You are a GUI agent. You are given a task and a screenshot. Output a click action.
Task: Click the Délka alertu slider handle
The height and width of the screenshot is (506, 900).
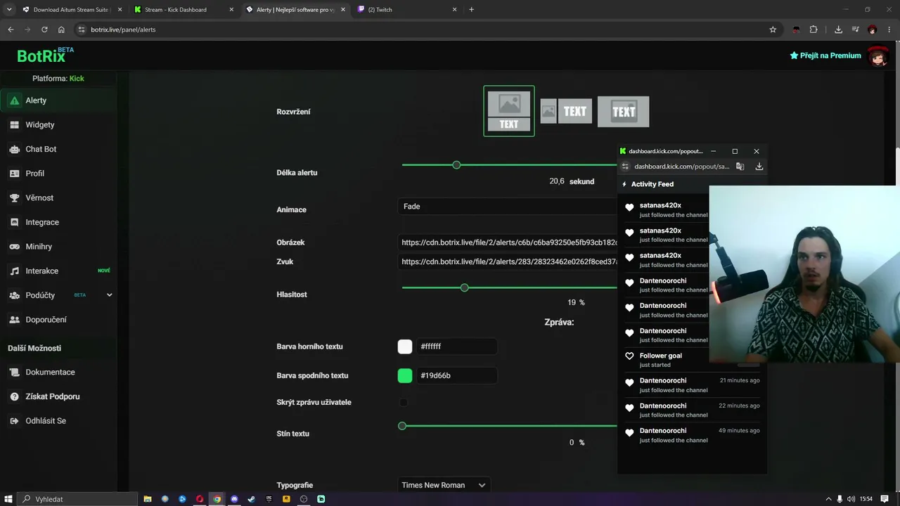(x=456, y=165)
